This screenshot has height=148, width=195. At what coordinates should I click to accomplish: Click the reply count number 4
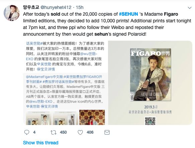pos(34,132)
